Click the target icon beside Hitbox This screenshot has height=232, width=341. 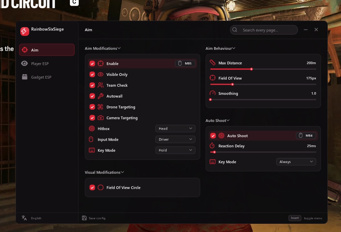92,128
